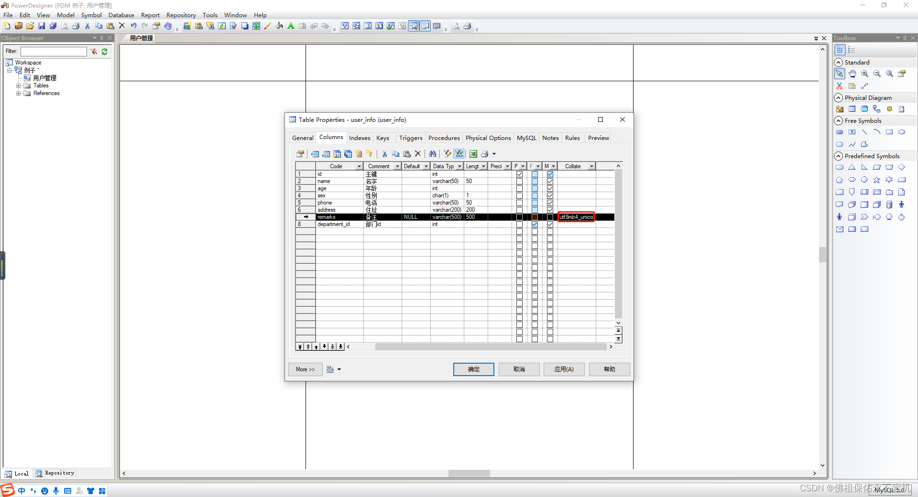Screen dimensions: 918x497
Task: Open the Database menu
Action: click(121, 15)
